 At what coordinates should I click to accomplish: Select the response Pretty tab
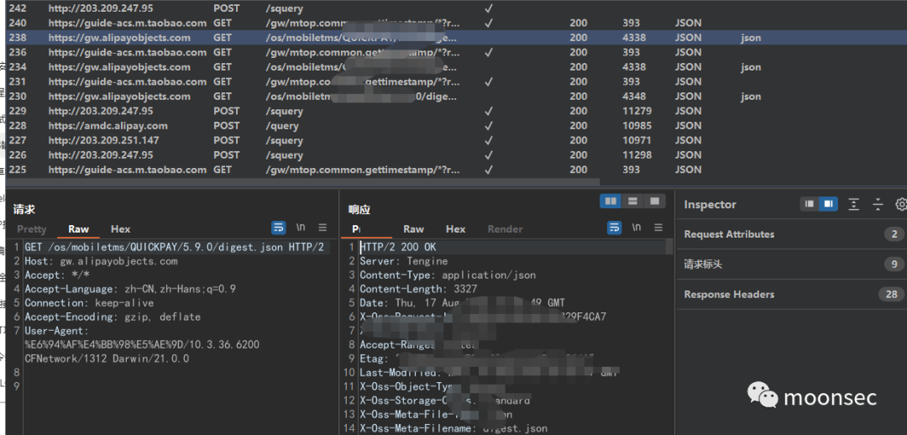tap(356, 229)
